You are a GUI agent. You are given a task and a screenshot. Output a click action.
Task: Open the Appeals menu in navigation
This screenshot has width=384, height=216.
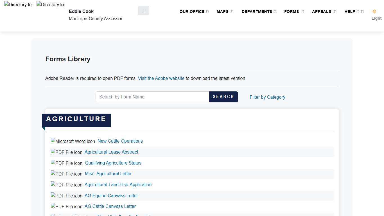click(x=324, y=12)
